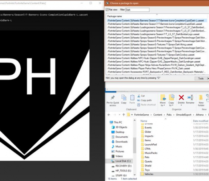Click the Package name column header

click(x=115, y=16)
